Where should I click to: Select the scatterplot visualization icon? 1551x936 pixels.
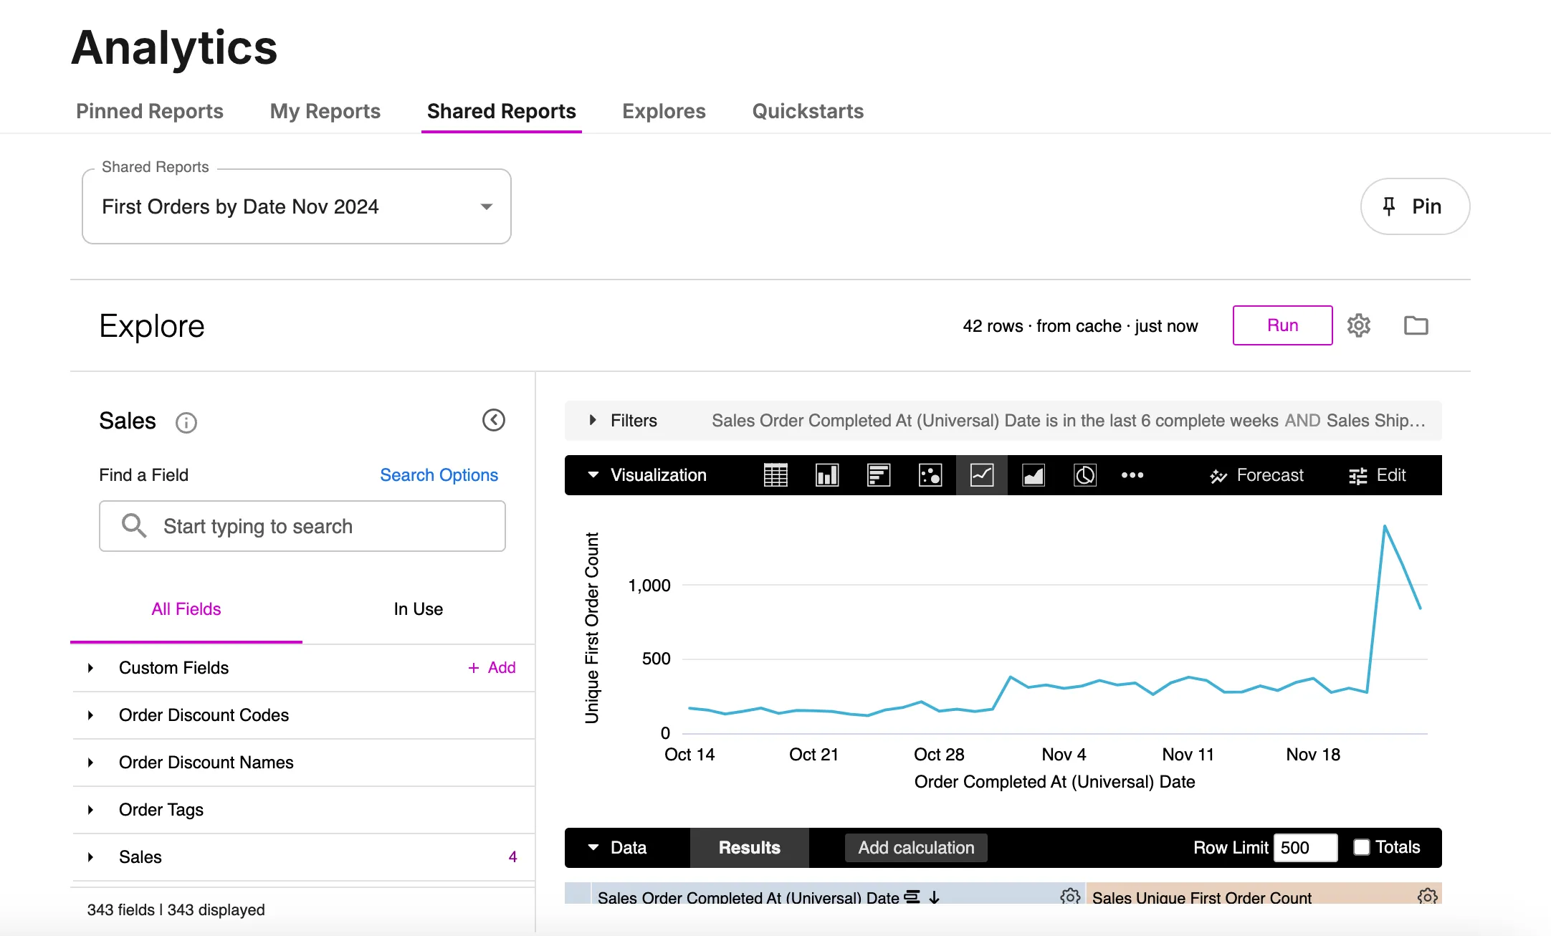pos(930,475)
